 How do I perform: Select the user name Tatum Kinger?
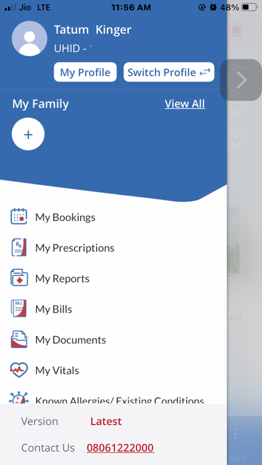point(92,29)
